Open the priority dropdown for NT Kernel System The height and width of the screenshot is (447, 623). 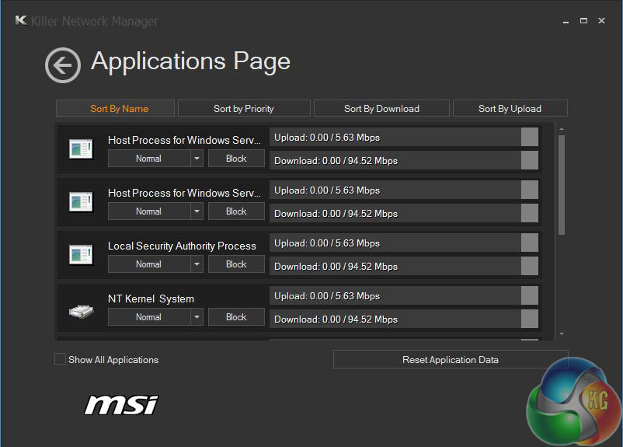(197, 317)
